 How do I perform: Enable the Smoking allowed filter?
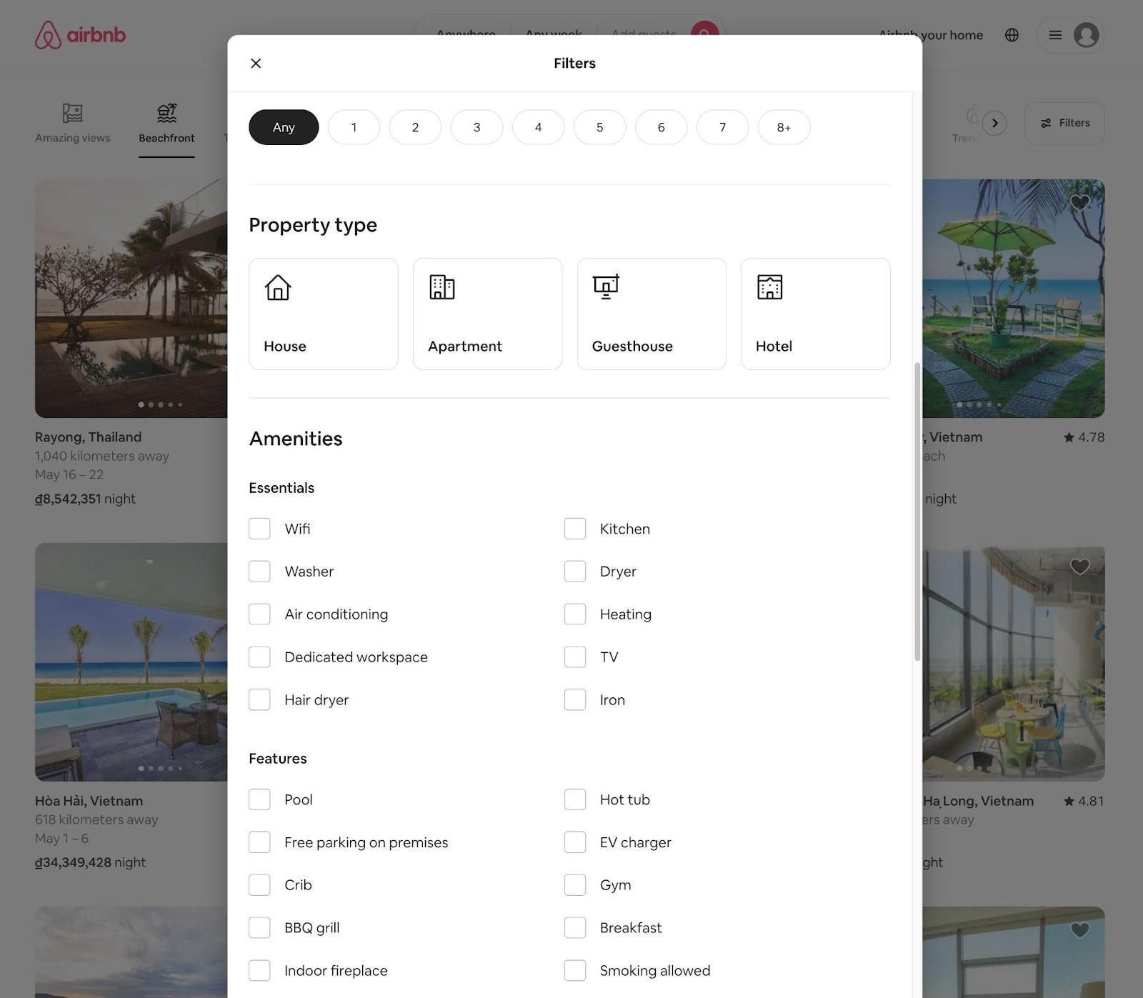(x=575, y=970)
